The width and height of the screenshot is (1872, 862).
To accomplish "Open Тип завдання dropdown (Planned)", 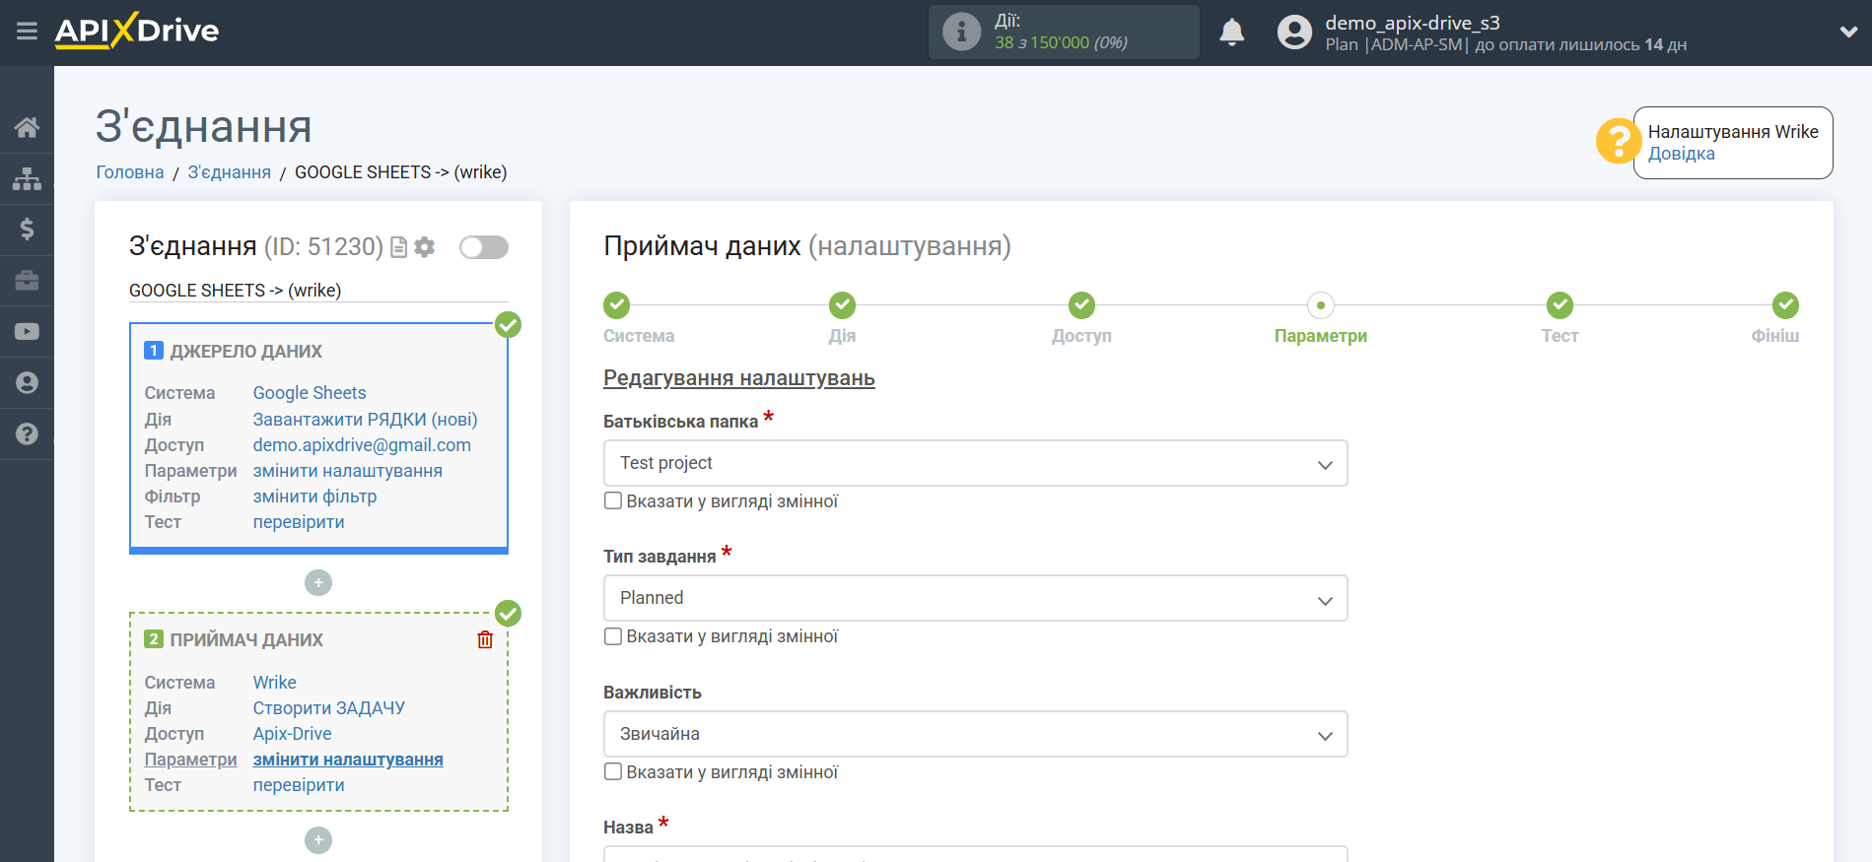I will [x=975, y=598].
